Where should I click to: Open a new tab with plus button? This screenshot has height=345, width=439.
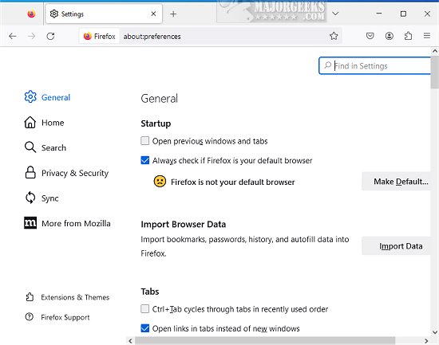click(x=173, y=14)
